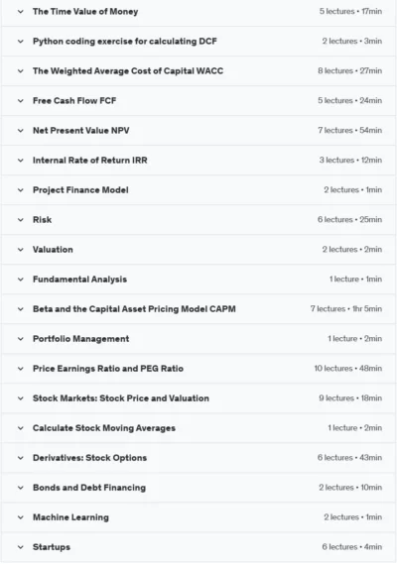
Task: Expand The Time Value of Money section
Action: 198,12
